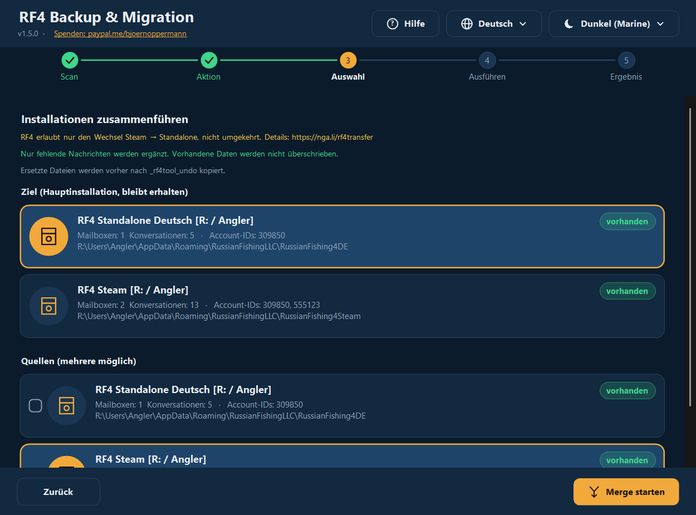Click the disk icon of the Ziel RF4 Steam card
Screen dimensions: 696x515
(48, 306)
